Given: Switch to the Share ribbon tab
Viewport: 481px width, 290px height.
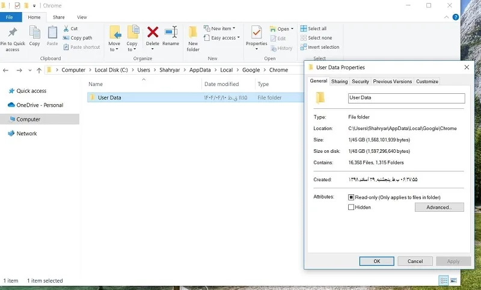Looking at the screenshot, I should (58, 17).
